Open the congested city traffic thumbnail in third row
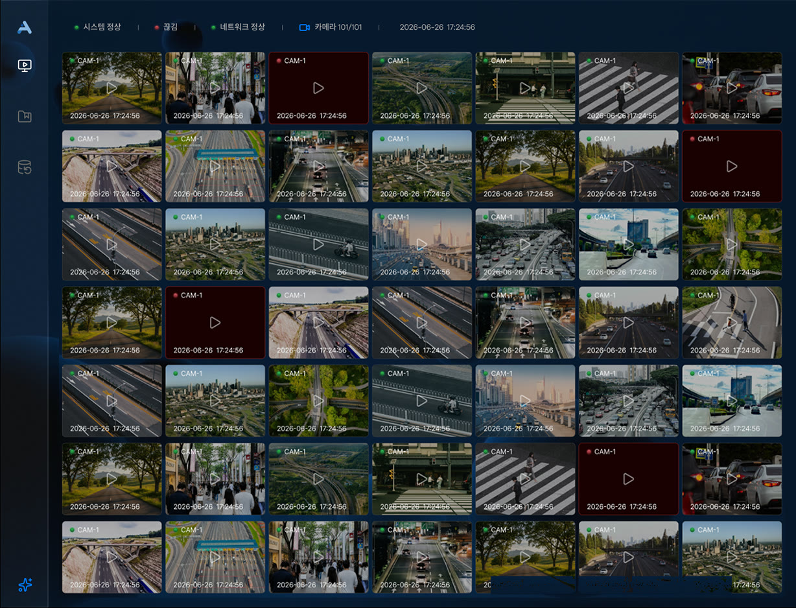The height and width of the screenshot is (608, 796). coord(525,244)
